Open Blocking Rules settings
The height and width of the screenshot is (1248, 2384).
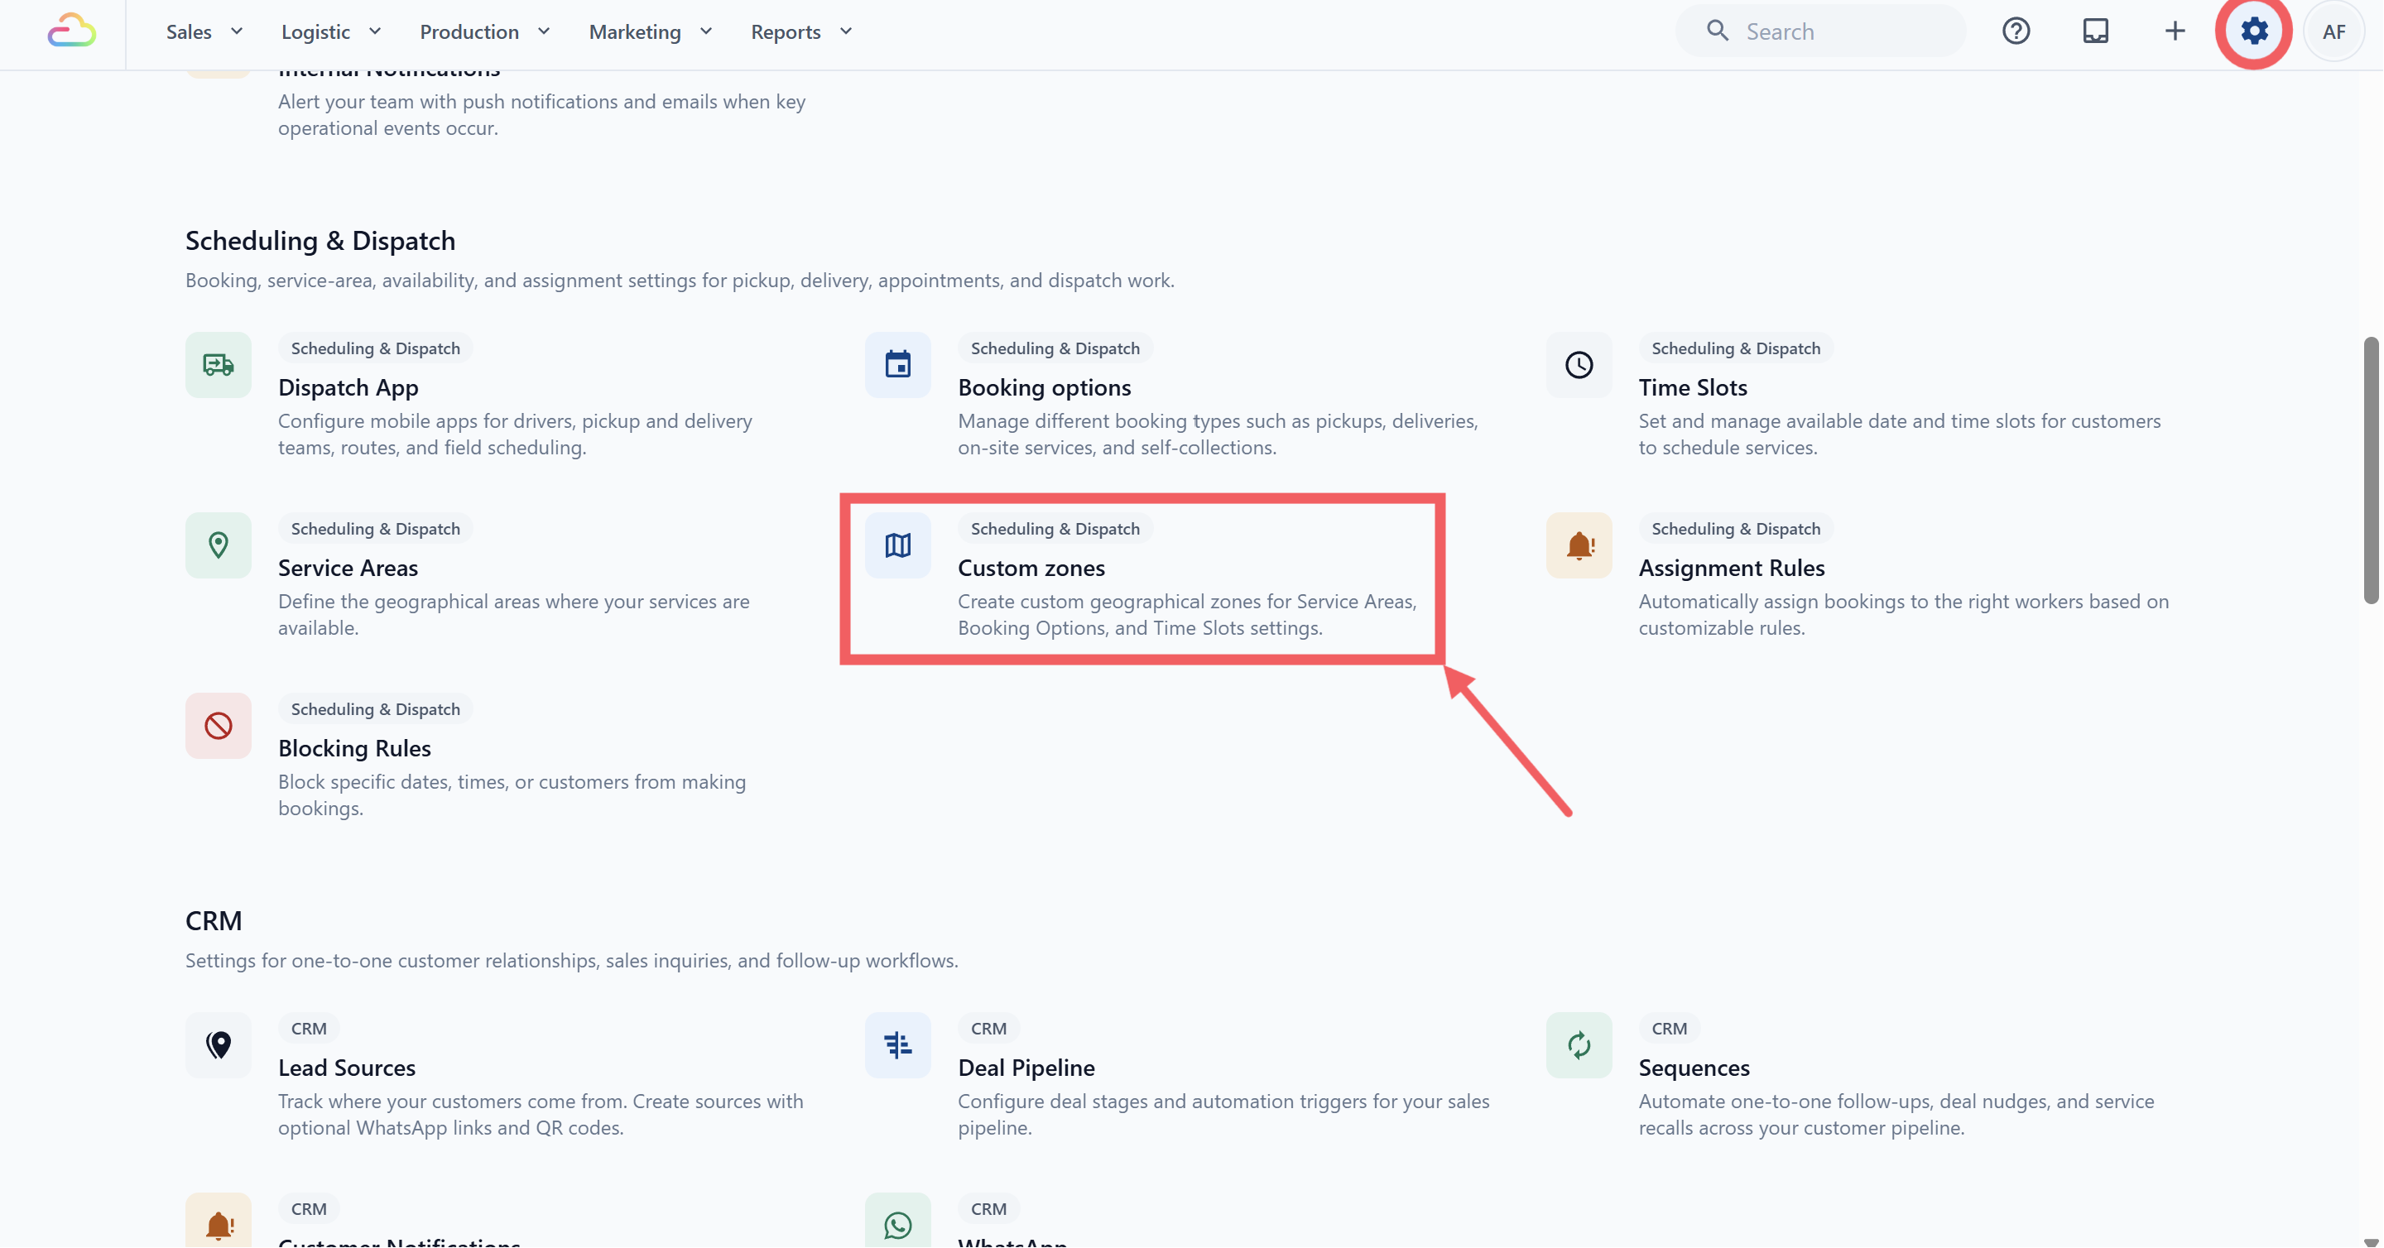point(354,748)
